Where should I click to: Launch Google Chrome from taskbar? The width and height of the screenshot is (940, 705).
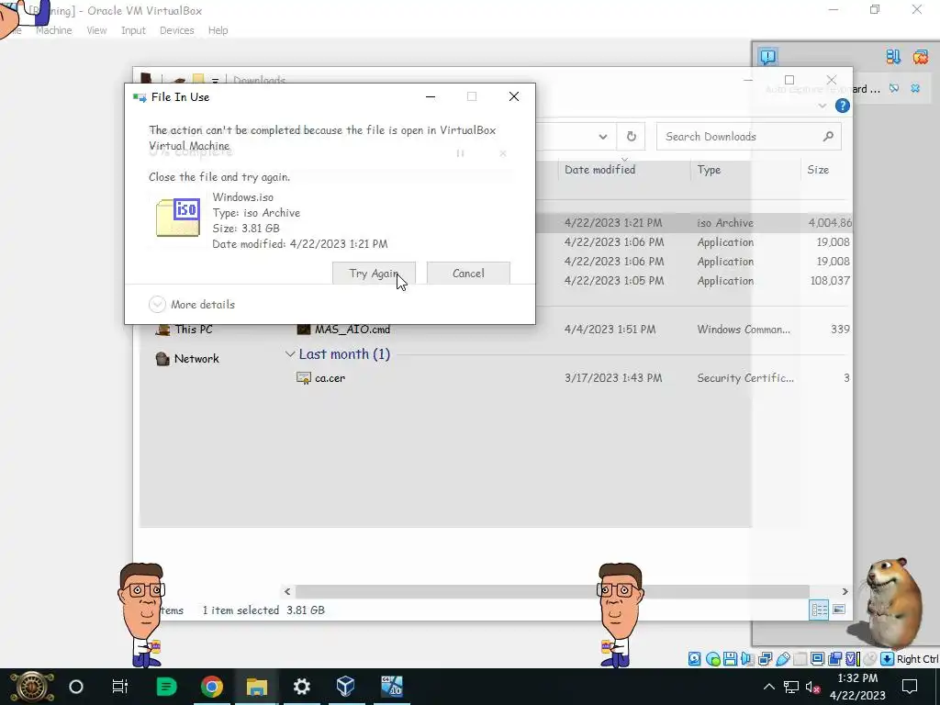pyautogui.click(x=212, y=687)
